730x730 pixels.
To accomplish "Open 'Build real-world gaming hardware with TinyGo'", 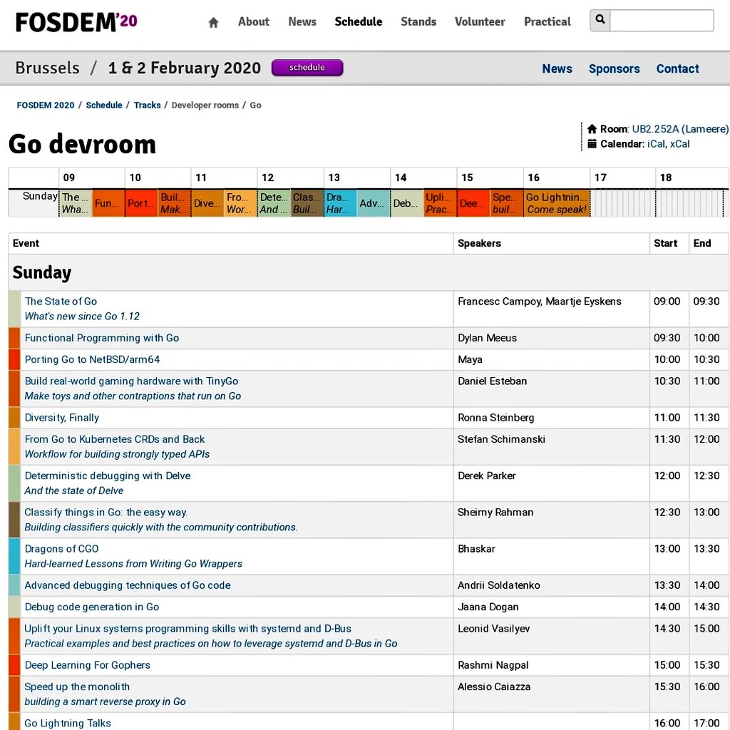I will click(x=131, y=381).
